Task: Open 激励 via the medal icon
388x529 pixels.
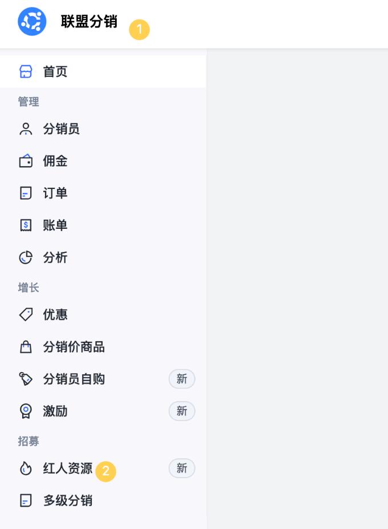Action: pyautogui.click(x=25, y=411)
